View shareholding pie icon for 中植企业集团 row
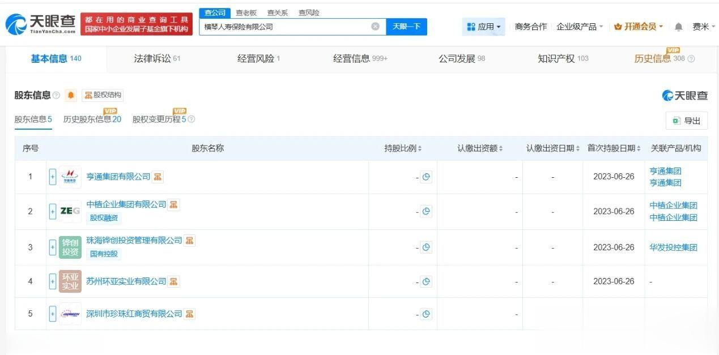 click(x=426, y=211)
